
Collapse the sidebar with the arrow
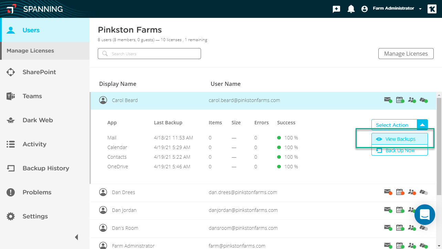[x=76, y=237]
